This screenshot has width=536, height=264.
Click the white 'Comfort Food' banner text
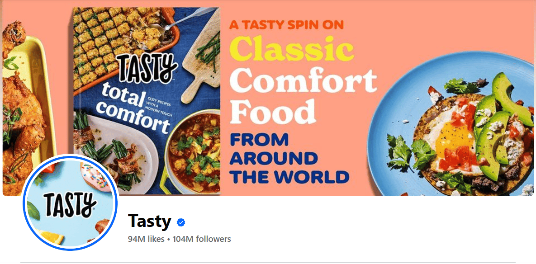303,97
